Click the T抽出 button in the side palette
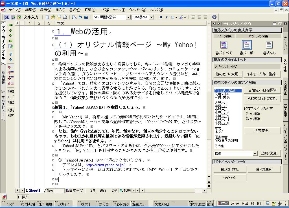The height and width of the screenshot is (208, 289). tap(11, 102)
